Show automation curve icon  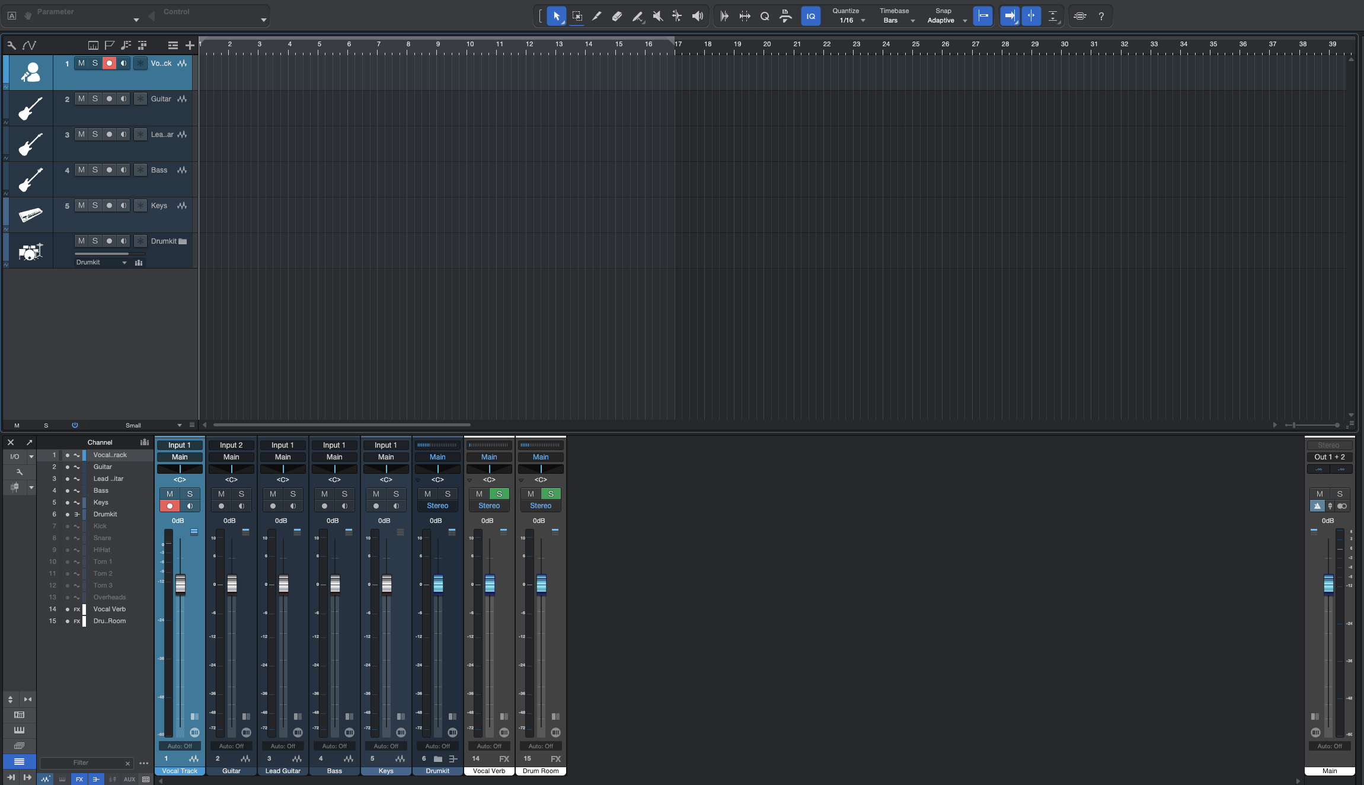click(x=29, y=45)
